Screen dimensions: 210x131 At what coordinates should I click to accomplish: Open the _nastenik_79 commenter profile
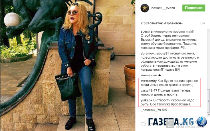point(151,110)
